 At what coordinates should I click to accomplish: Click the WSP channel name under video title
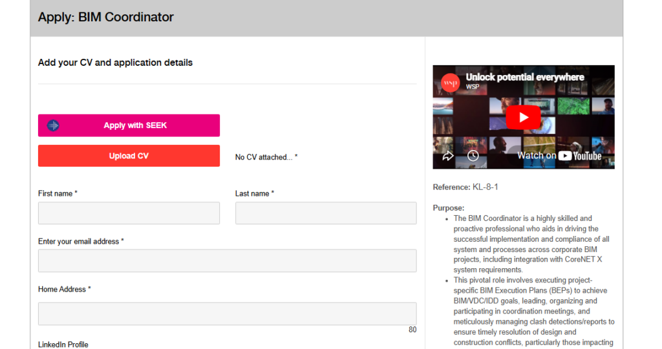(x=473, y=87)
